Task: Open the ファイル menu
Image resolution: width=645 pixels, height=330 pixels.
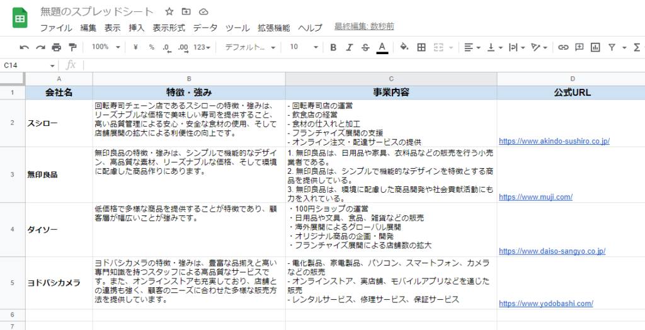Action: click(x=56, y=28)
